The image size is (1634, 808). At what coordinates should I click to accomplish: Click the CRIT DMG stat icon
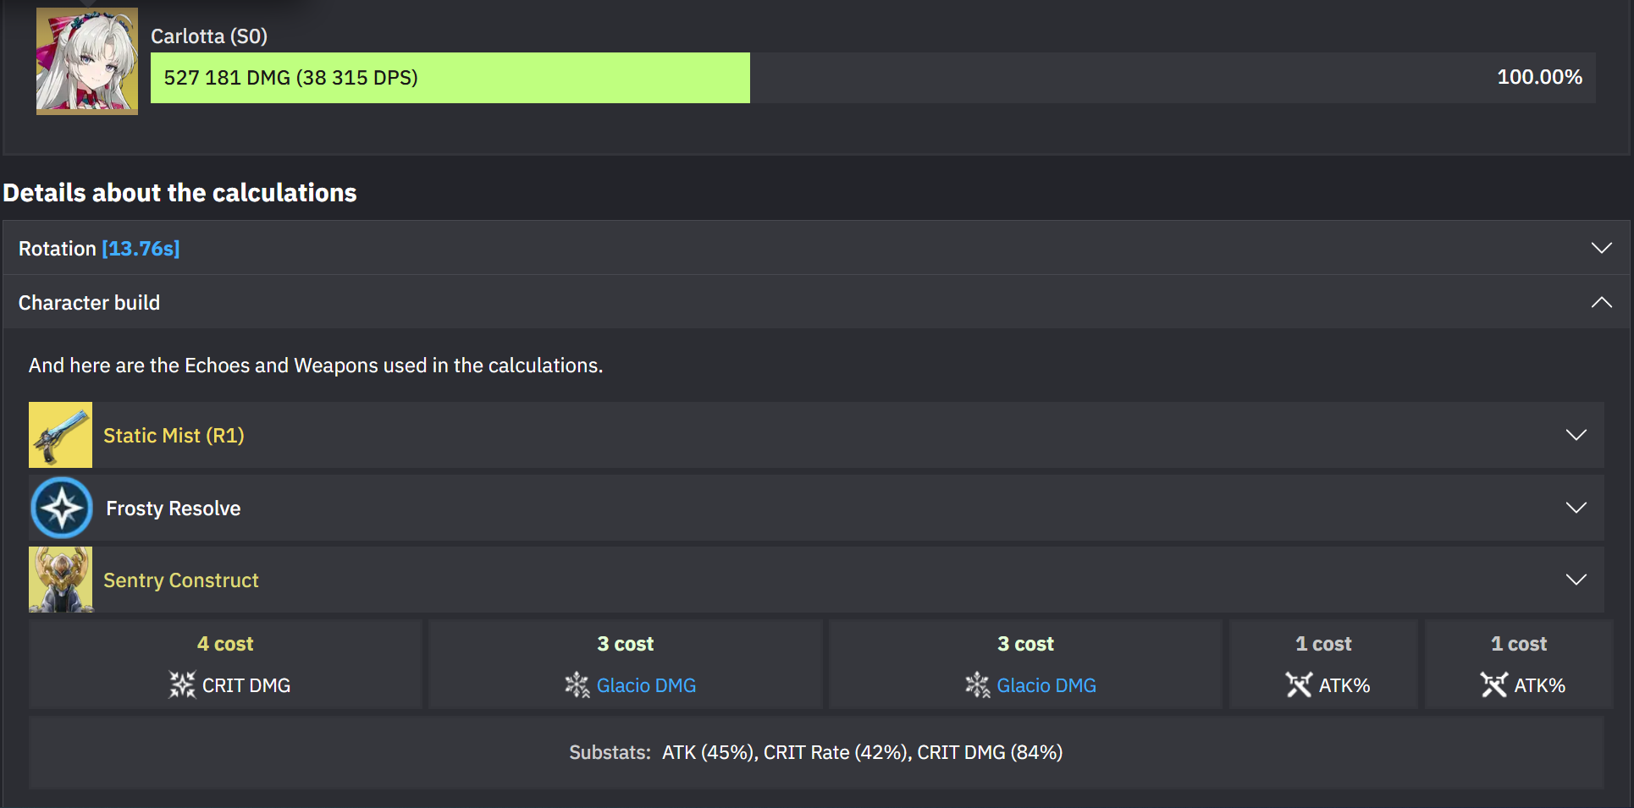click(x=182, y=684)
